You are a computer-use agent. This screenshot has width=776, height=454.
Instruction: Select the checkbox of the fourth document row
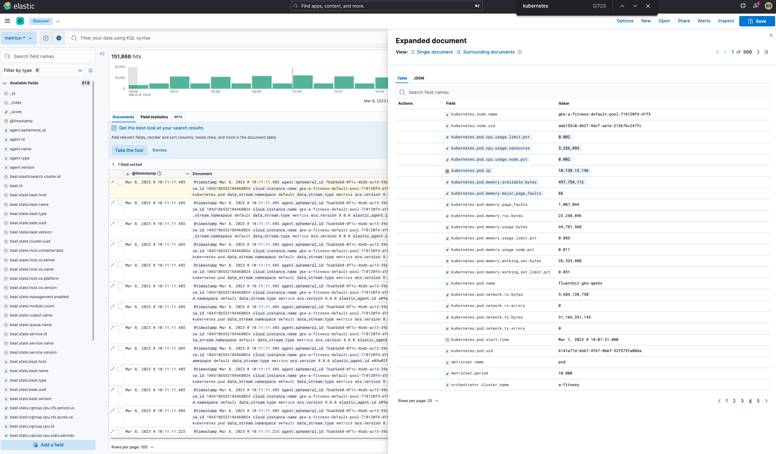click(x=120, y=244)
